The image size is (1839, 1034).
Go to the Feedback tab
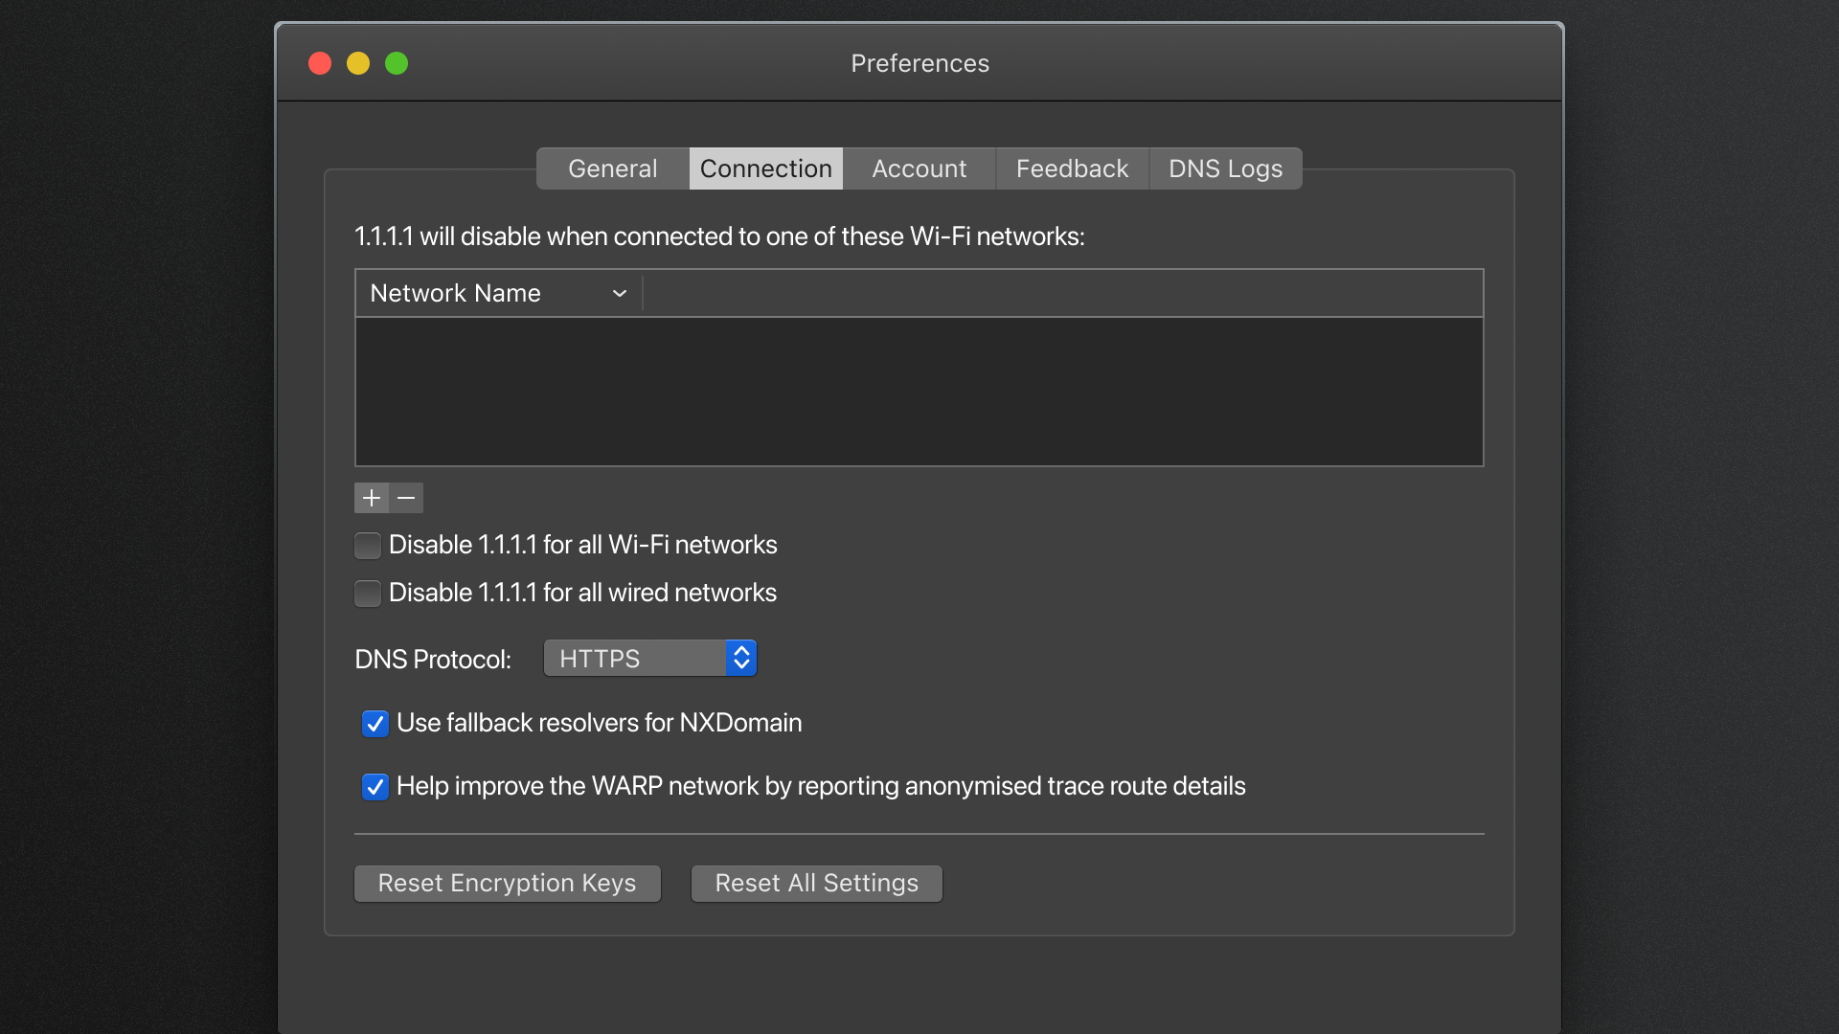point(1072,169)
